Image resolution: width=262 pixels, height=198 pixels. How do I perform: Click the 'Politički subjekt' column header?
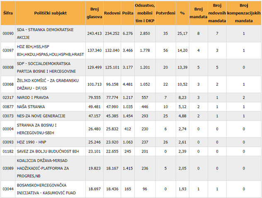click(50, 13)
